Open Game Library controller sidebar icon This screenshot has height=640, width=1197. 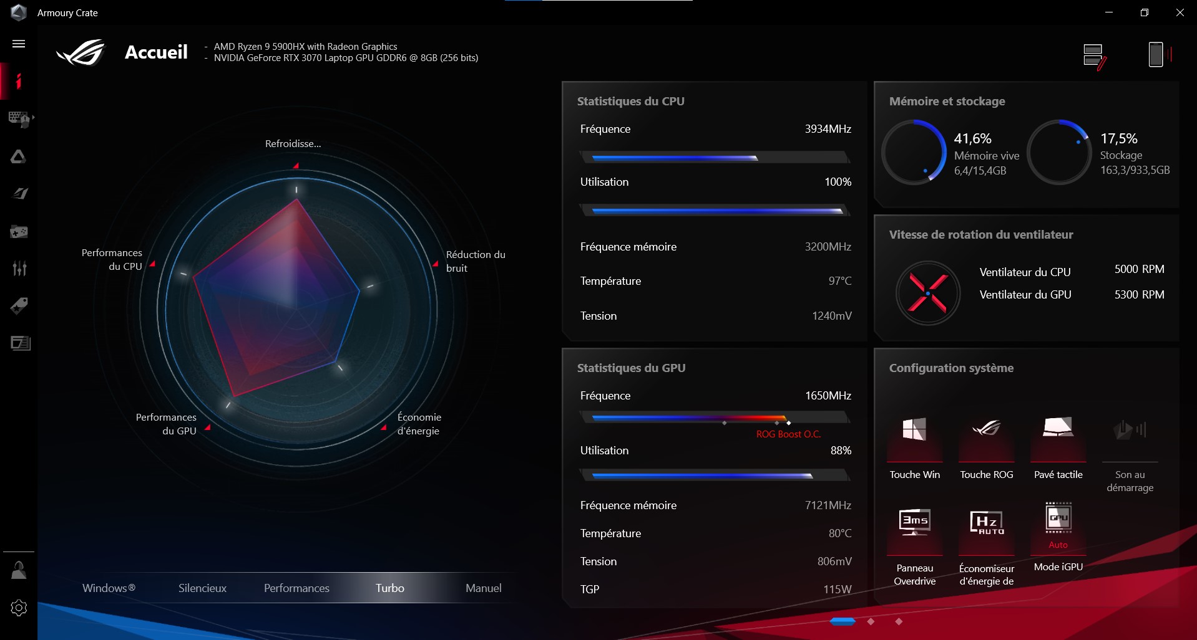pyautogui.click(x=19, y=232)
